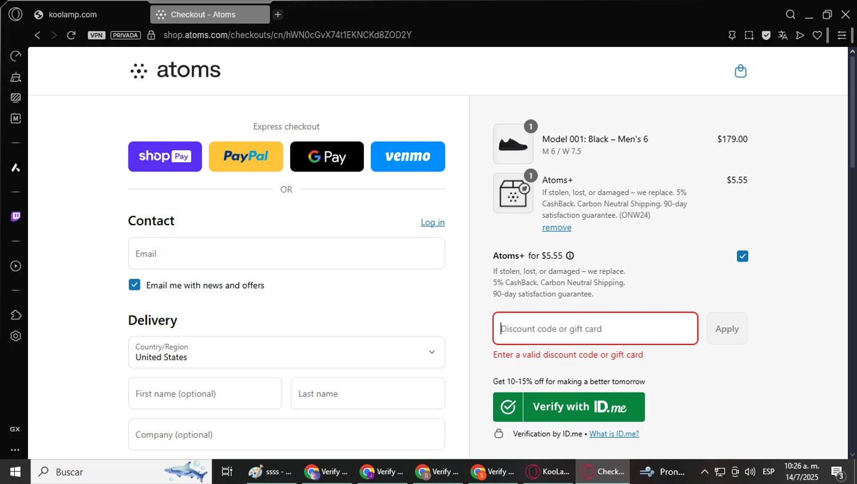857x484 pixels.
Task: Go back with the back arrow
Action: (38, 35)
